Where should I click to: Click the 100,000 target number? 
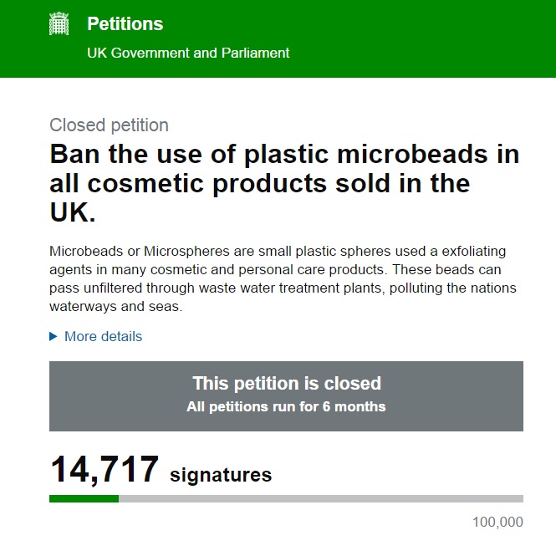[497, 523]
